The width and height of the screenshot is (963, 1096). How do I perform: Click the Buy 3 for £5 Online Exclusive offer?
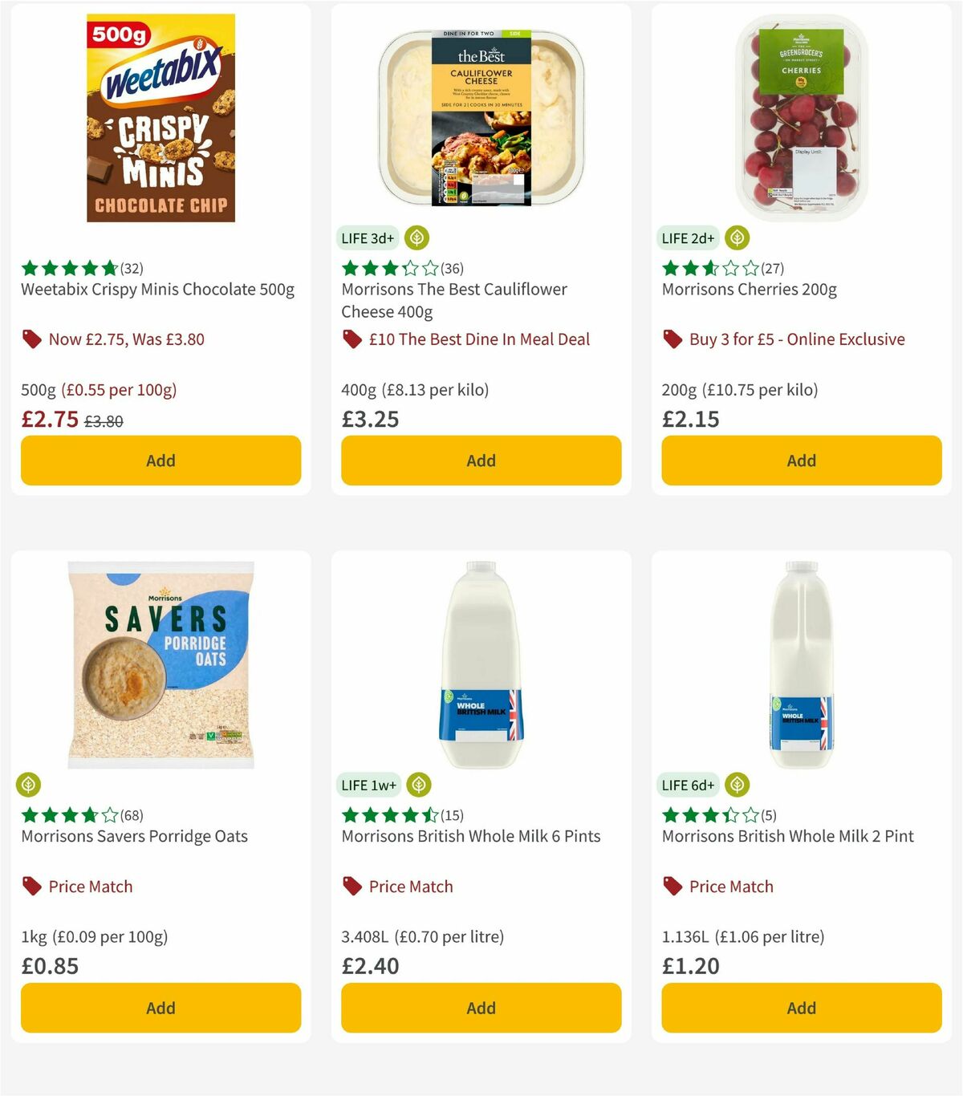(x=798, y=339)
